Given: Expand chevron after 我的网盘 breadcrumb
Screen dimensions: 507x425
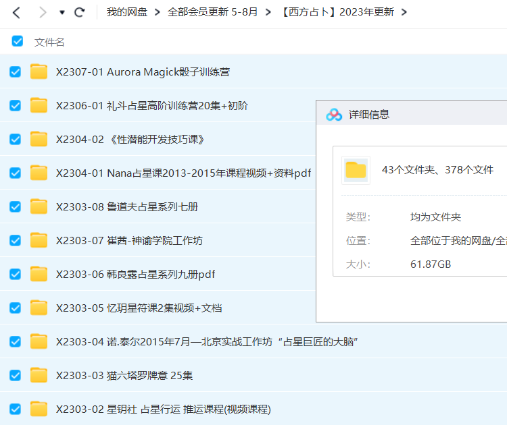Looking at the screenshot, I should click(x=157, y=12).
